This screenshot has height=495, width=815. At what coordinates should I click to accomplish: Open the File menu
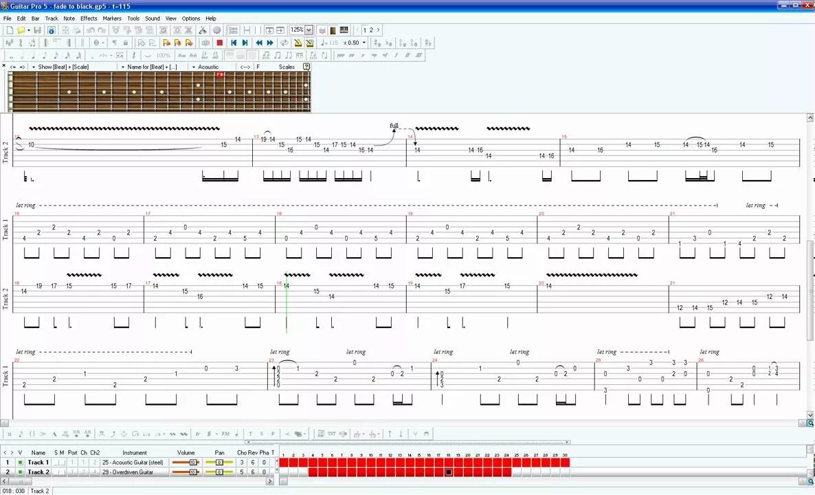[x=8, y=18]
